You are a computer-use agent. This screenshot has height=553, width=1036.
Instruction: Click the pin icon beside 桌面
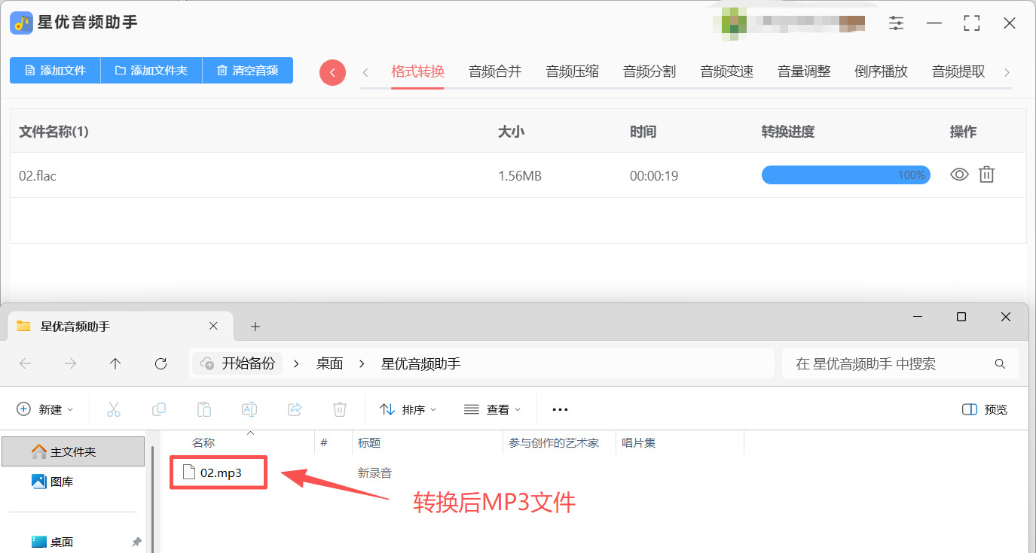[136, 542]
